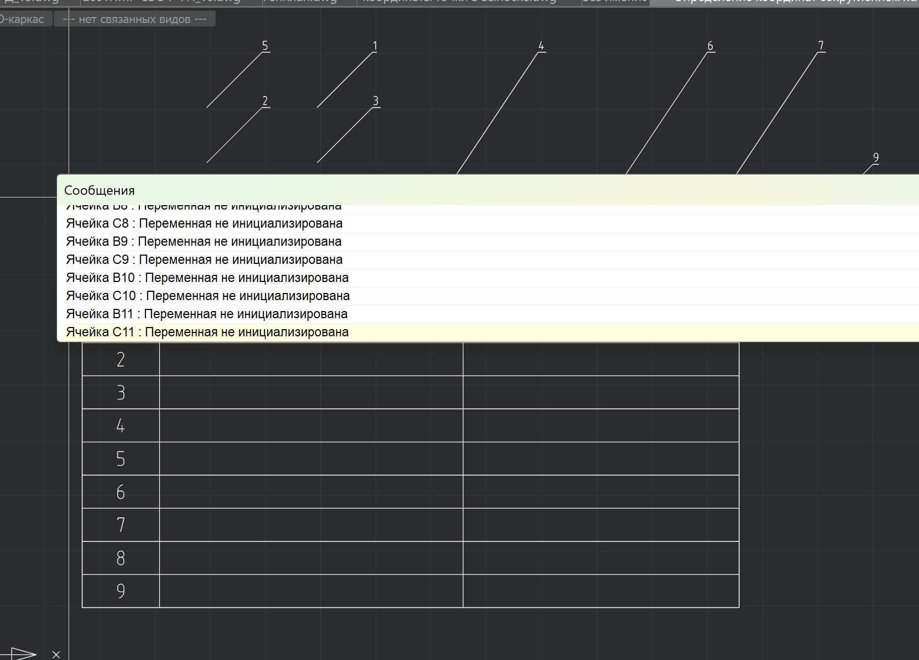Select leader label number 5
The width and height of the screenshot is (919, 660).
point(265,46)
